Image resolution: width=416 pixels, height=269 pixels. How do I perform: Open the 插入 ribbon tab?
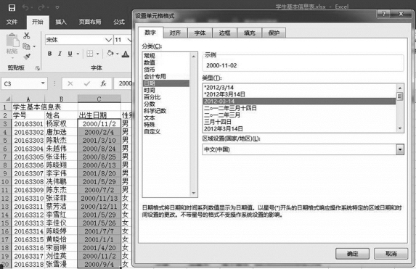(61, 22)
